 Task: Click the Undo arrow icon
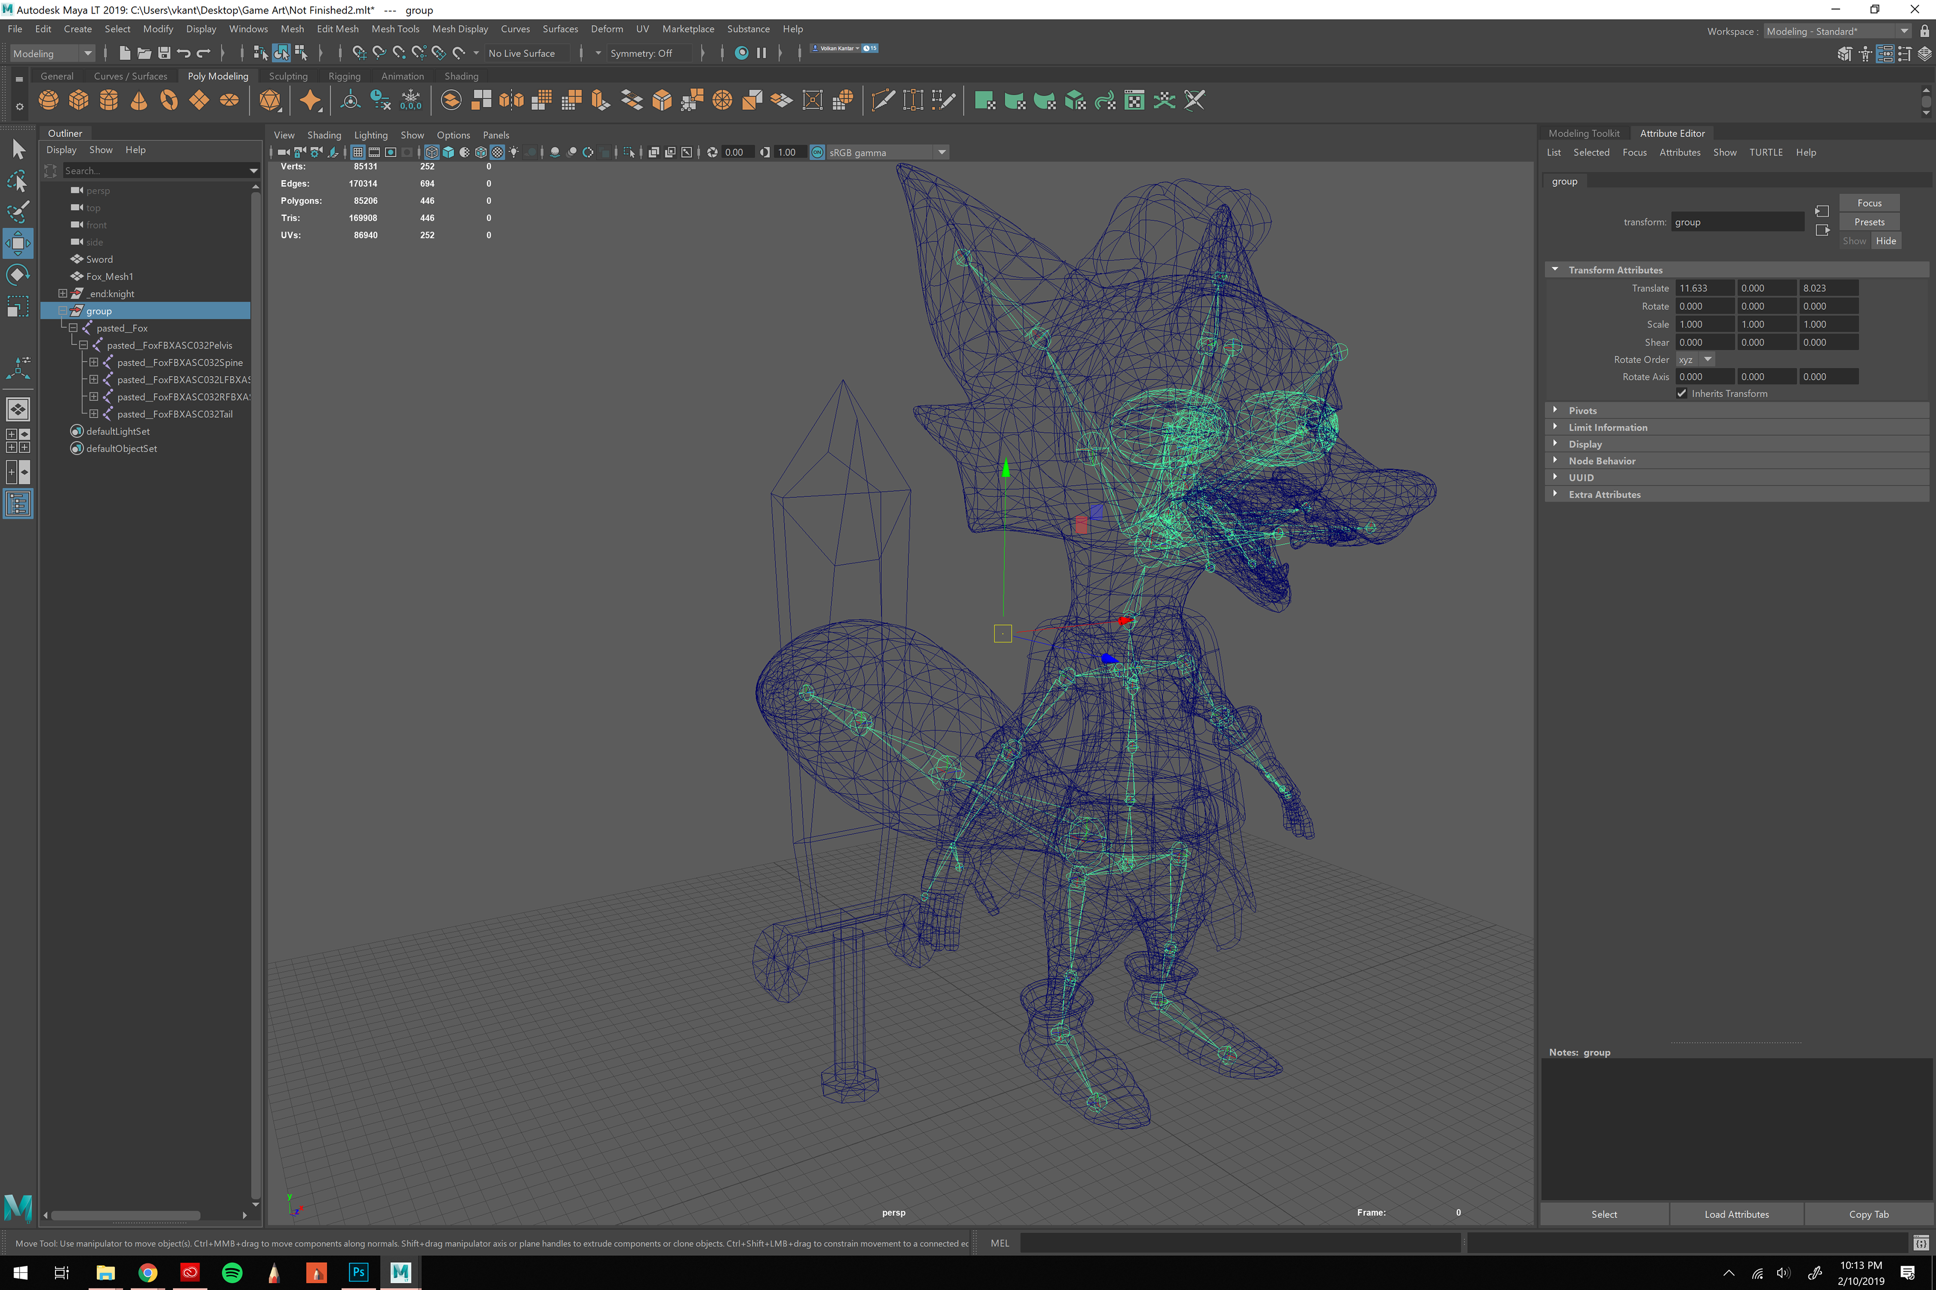[x=184, y=52]
